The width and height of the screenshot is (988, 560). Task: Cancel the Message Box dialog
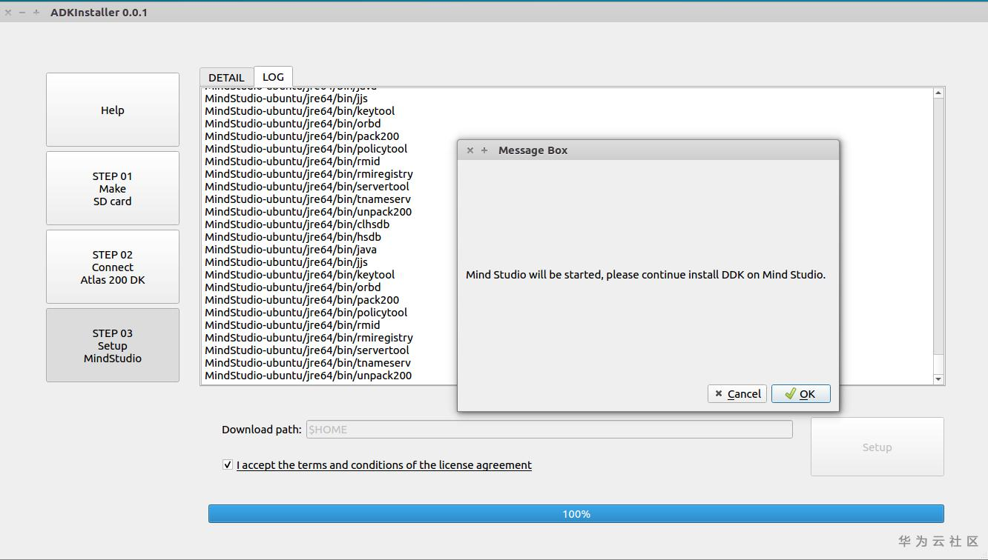737,394
